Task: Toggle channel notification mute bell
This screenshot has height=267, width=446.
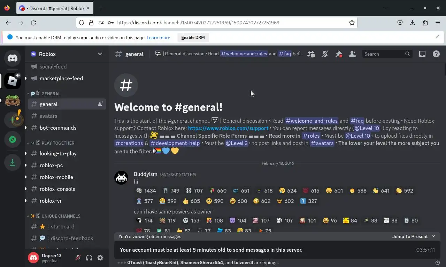Action: [325, 54]
